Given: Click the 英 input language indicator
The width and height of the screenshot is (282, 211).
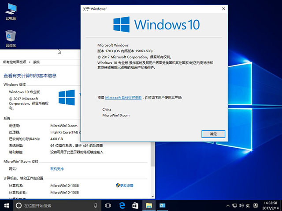Looking at the screenshot, I should (248, 205).
